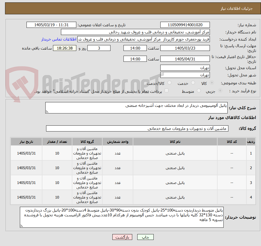This screenshot has height=246, width=261.
Task: Click the کد کالا column header
Action: [x=232, y=142]
